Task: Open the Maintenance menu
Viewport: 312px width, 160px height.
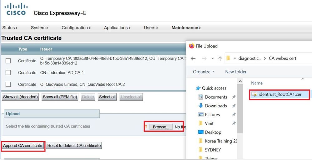Action: [186, 28]
